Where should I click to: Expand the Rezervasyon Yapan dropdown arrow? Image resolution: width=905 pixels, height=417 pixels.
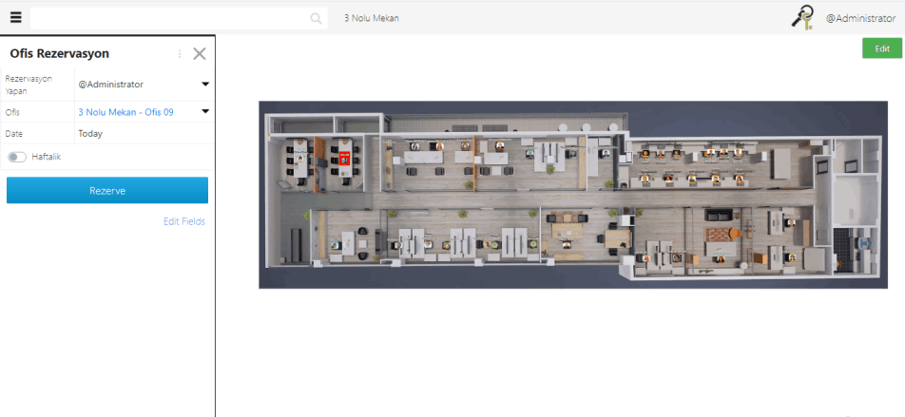click(x=205, y=85)
